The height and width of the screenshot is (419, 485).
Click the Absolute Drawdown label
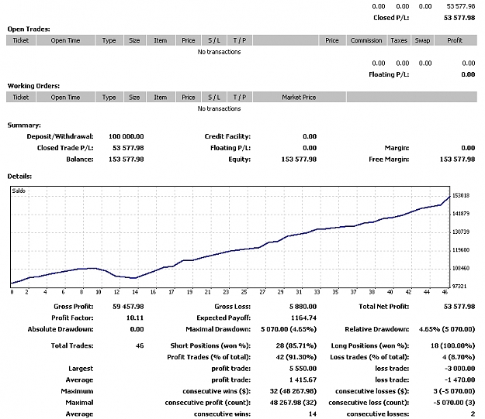pyautogui.click(x=61, y=329)
